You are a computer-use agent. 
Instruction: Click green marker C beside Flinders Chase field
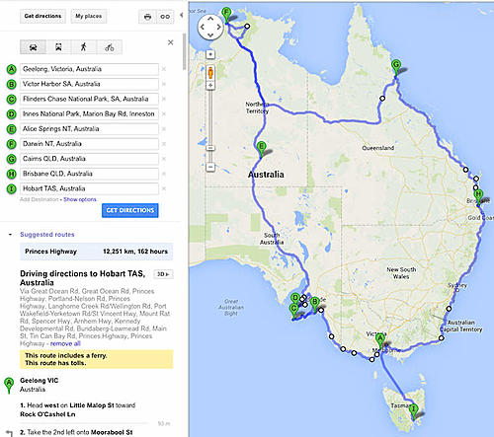click(11, 100)
